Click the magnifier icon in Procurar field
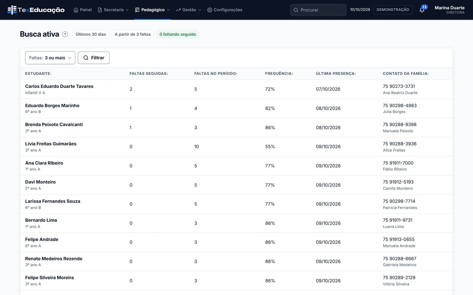Viewport: 473px width, 295px height. 296,10
